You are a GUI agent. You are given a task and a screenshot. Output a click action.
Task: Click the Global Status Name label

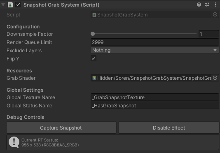click(x=30, y=106)
